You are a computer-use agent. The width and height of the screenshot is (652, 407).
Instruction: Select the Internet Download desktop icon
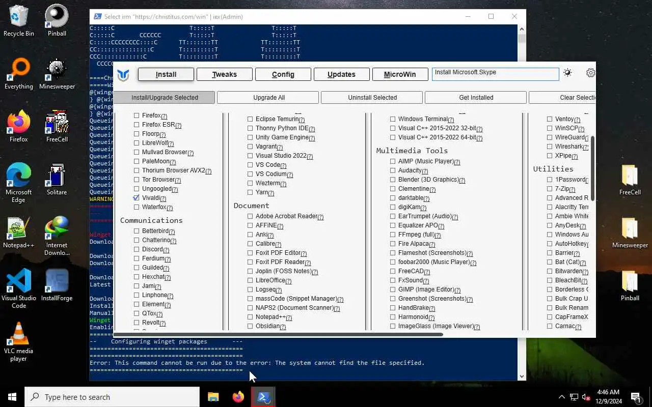pos(57,236)
